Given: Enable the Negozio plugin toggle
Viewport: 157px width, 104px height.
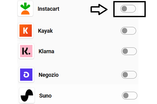Looking at the screenshot, I should click(x=129, y=75).
